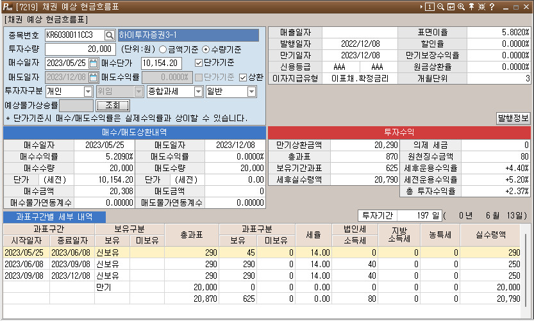The height and width of the screenshot is (321, 534).
Task: Select 수량기준 radio button
Action: tap(206, 49)
